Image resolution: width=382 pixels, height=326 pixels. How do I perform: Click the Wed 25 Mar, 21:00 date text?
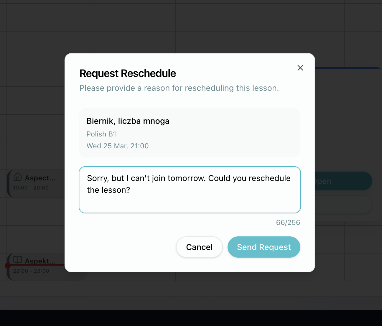tap(118, 146)
